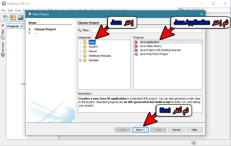Click the notifications icon in the status bar

tap(193, 143)
